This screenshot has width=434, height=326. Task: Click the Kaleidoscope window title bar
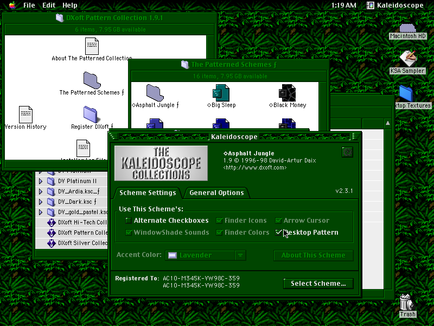235,137
